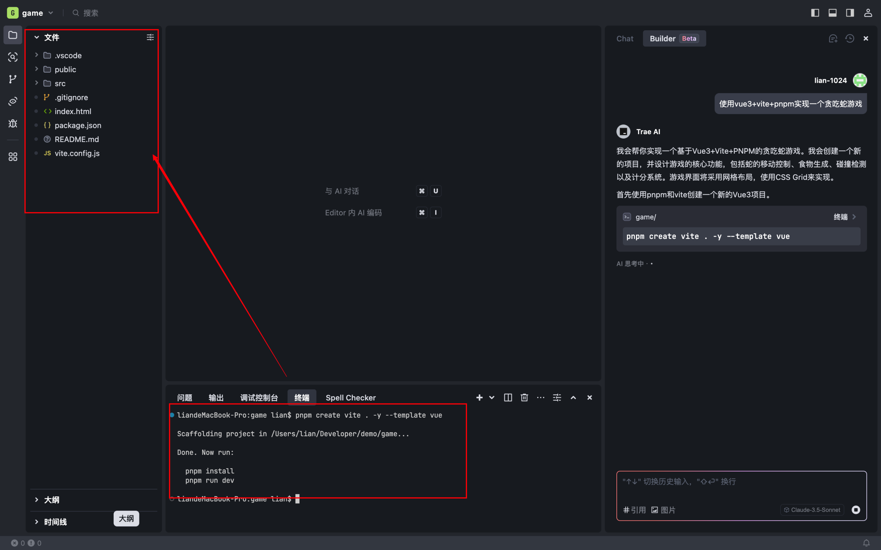This screenshot has height=550, width=881.
Task: Open the game project switcher dropdown
Action: 51,13
